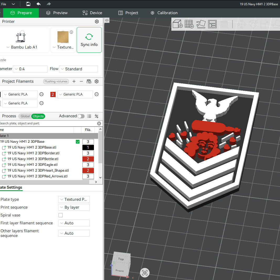Select 19 US Navy HM1 2 3DPBottle.stl part
This screenshot has width=280, height=280.
pos(33,159)
